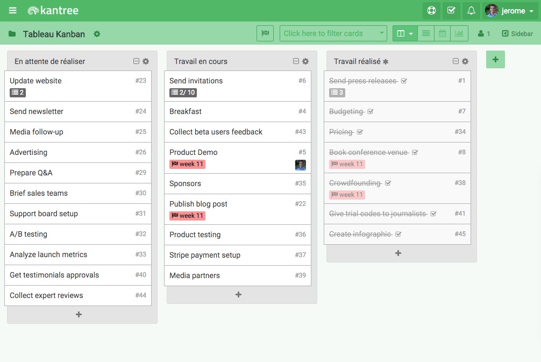Open the Stripe payment setup card
541x362 pixels.
[x=238, y=255]
